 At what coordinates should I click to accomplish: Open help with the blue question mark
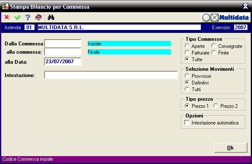tap(28, 17)
